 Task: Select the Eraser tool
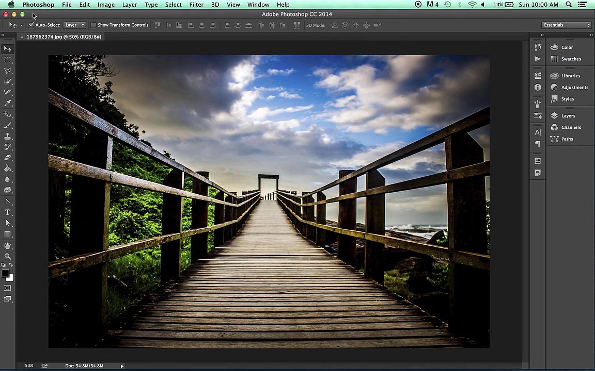[8, 158]
